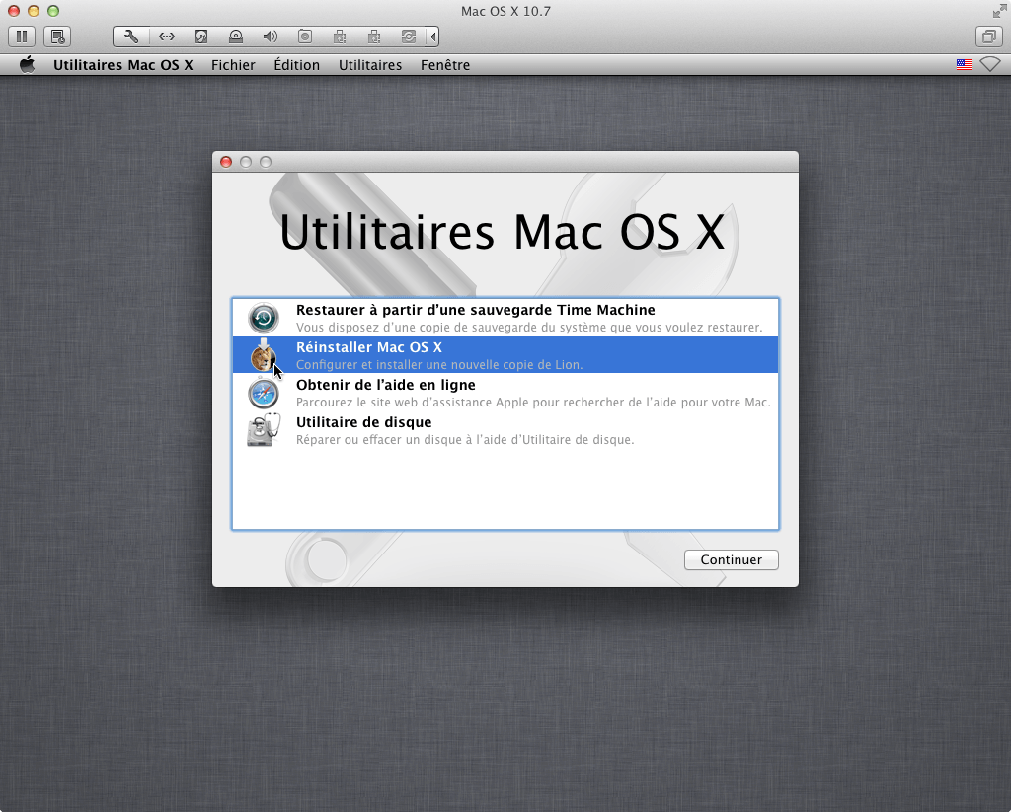The height and width of the screenshot is (812, 1011).
Task: Click 'Parcourez le site web d'assistance Apple' description
Action: (x=533, y=403)
